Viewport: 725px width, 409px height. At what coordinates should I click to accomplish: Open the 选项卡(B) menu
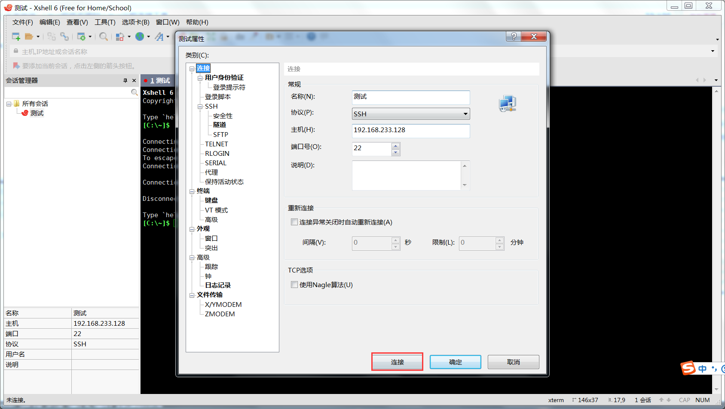135,22
